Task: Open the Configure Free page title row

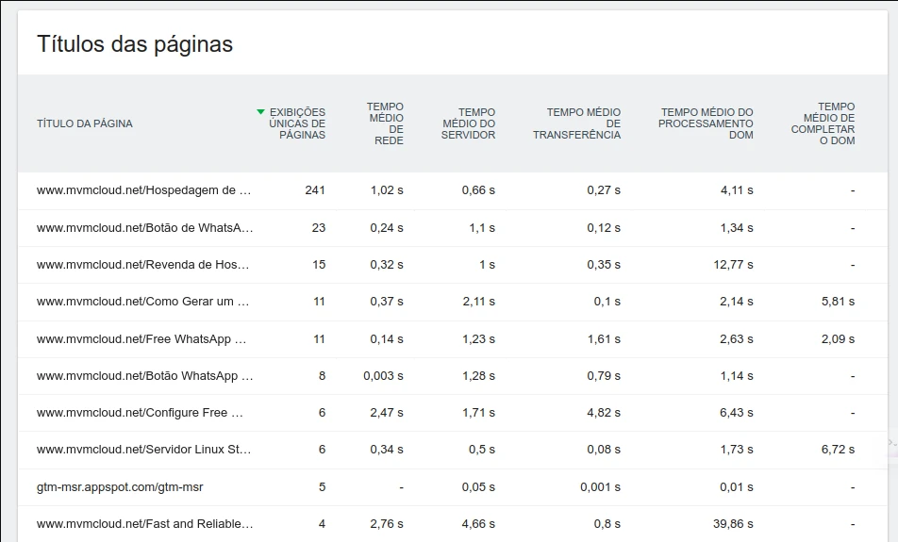Action: pos(140,413)
